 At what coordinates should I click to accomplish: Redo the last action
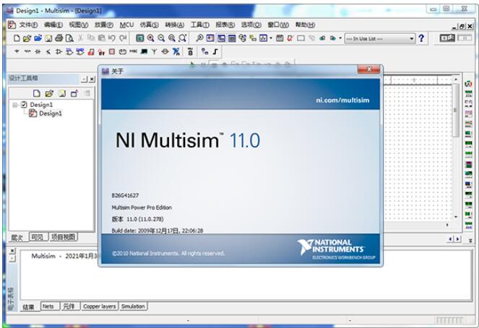[x=123, y=38]
